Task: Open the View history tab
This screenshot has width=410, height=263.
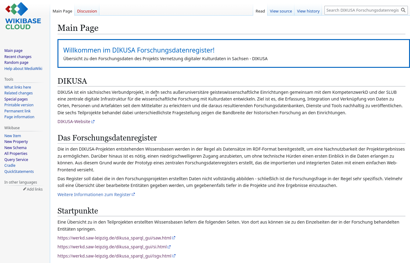Action: pos(308,11)
